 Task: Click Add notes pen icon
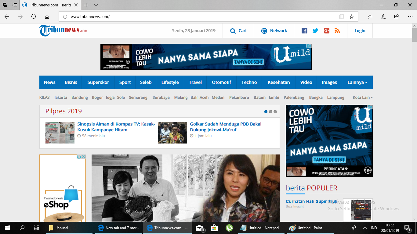383,16
